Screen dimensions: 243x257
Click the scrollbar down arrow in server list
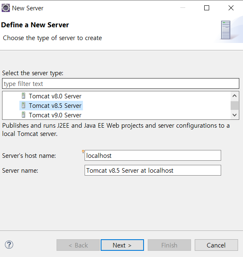click(234, 115)
